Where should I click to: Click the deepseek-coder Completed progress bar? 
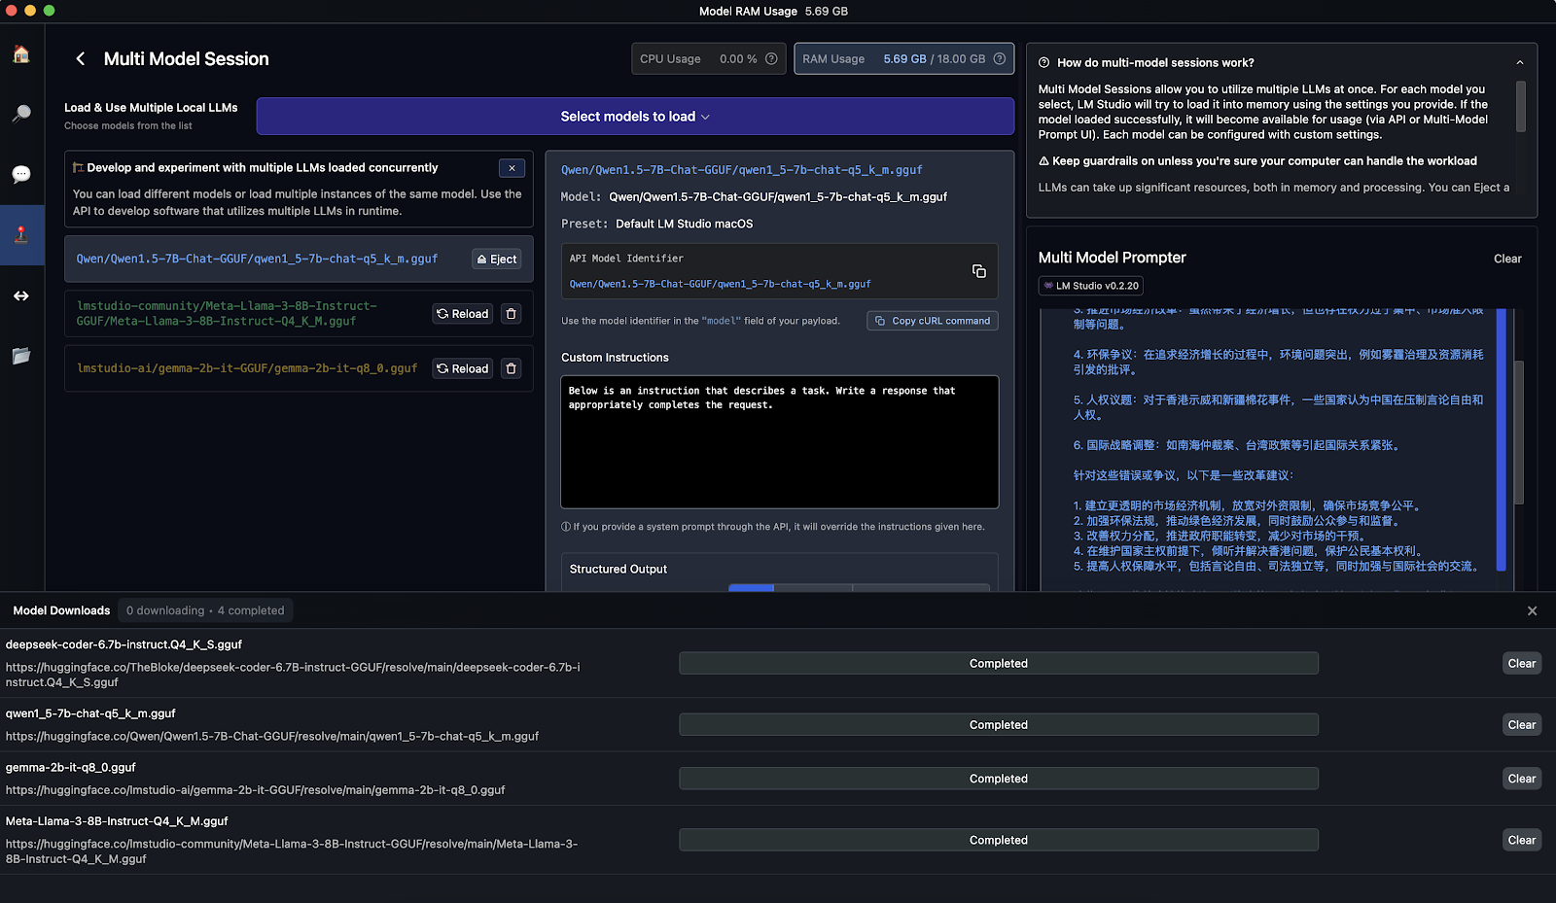(998, 664)
